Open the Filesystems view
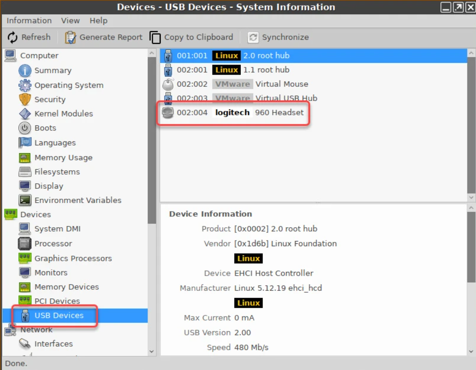The image size is (476, 370). coord(56,171)
